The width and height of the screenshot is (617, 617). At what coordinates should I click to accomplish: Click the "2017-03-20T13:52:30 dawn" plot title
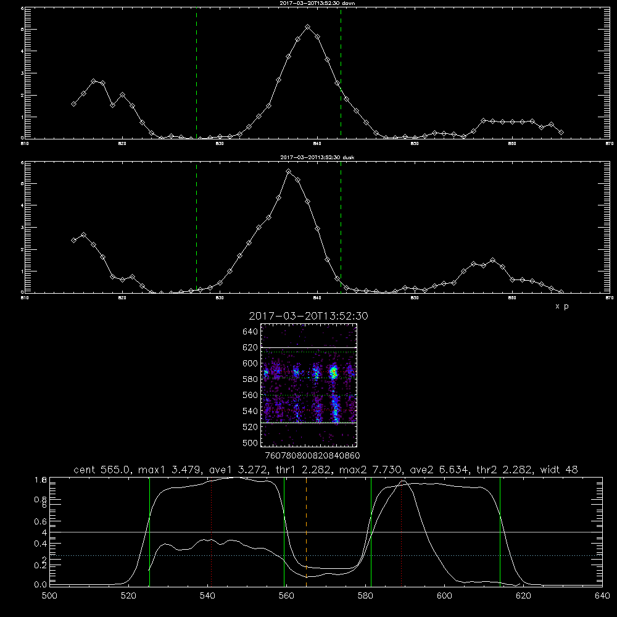pos(317,3)
